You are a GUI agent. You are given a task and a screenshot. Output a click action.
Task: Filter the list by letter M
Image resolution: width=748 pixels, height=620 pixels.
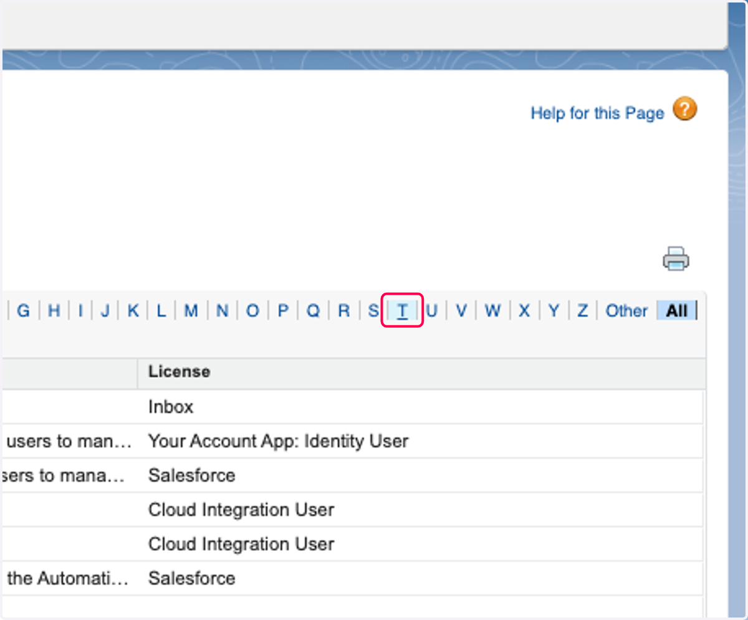click(191, 310)
